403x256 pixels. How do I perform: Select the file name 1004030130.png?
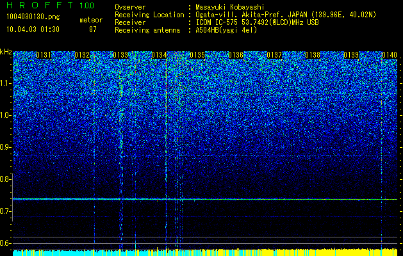[33, 17]
